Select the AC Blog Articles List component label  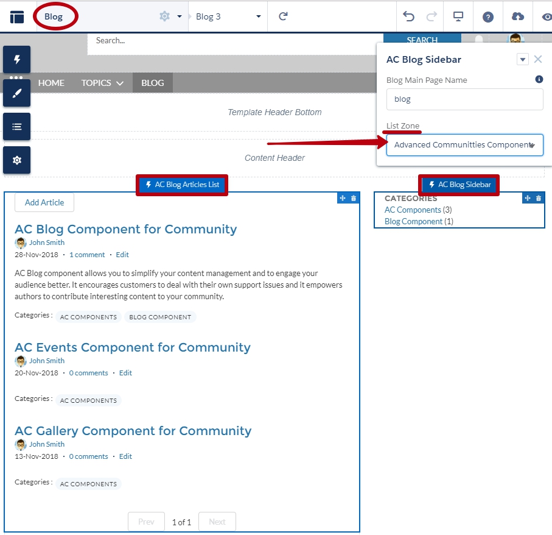click(x=182, y=185)
